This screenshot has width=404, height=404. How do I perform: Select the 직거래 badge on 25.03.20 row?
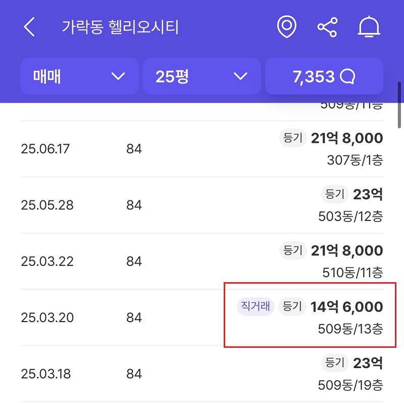256,306
